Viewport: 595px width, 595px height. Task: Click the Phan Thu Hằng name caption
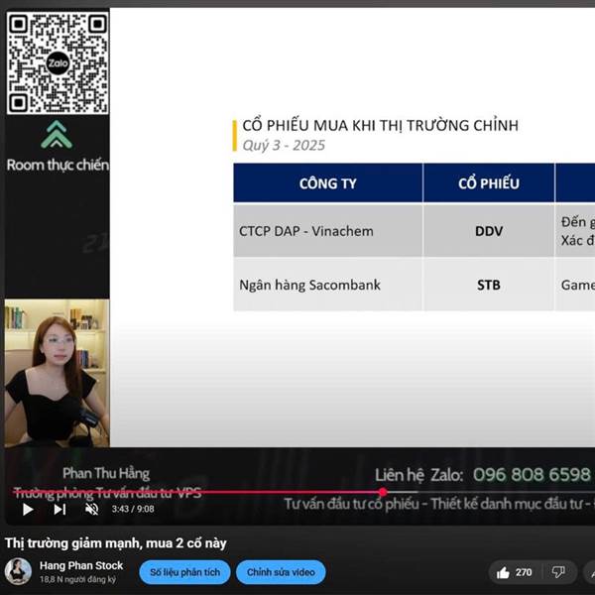tap(106, 473)
